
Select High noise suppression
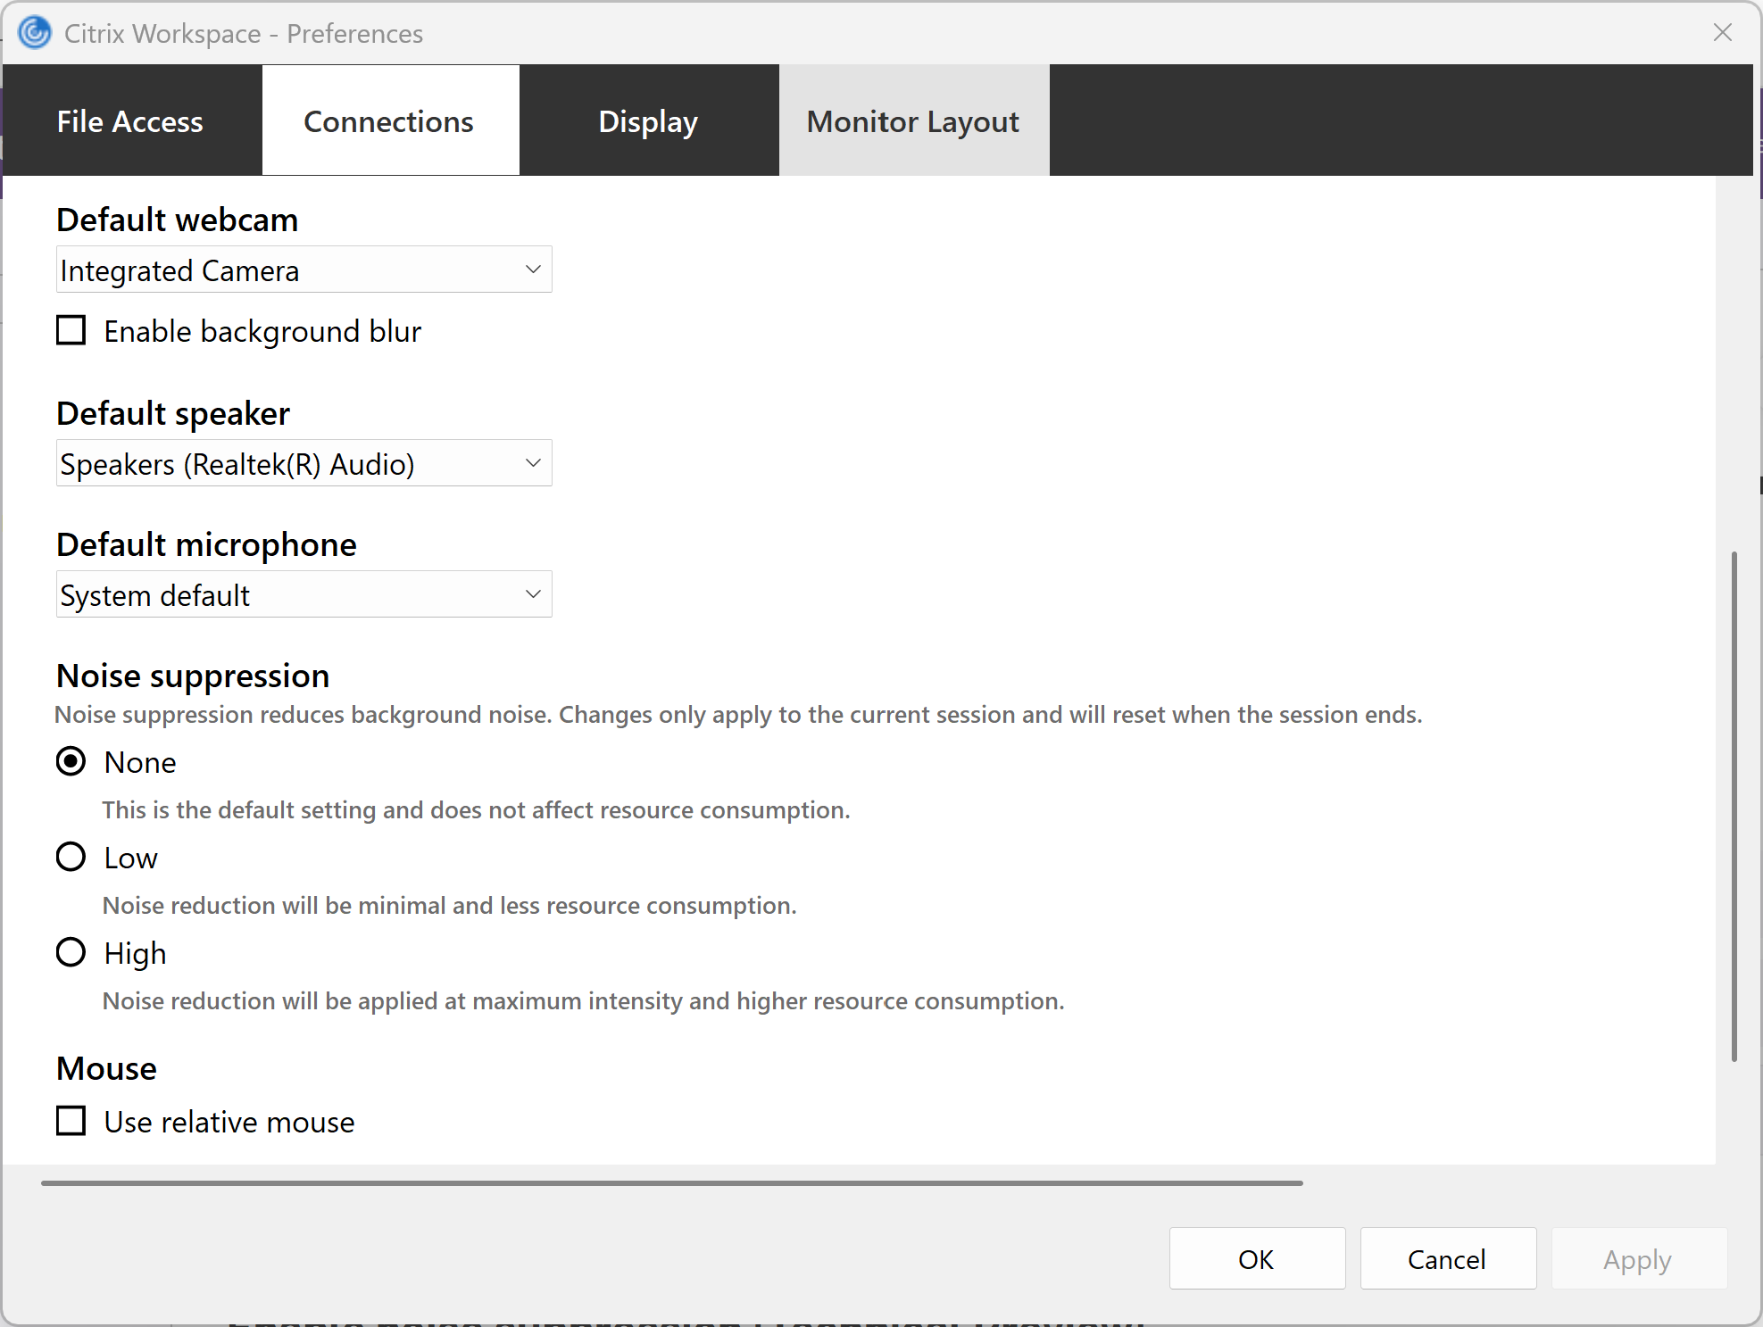71,953
